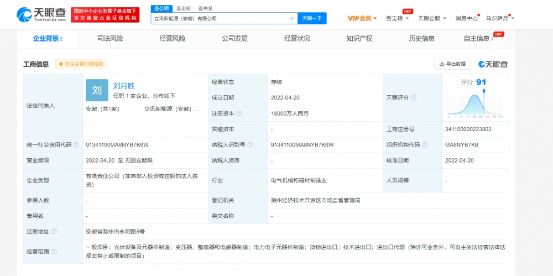Click help icon beside 天眼评分

(x=414, y=97)
